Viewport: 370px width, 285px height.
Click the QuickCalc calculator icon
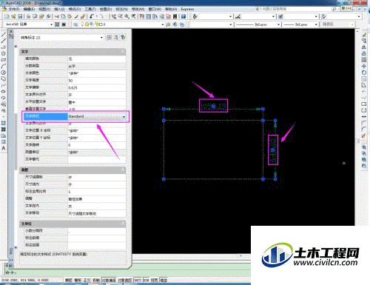click(175, 16)
